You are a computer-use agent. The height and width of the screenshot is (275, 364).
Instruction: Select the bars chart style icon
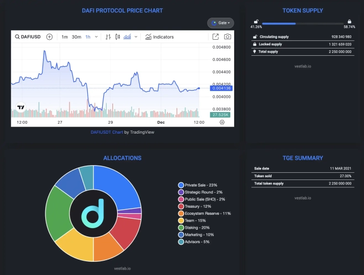tap(108, 37)
